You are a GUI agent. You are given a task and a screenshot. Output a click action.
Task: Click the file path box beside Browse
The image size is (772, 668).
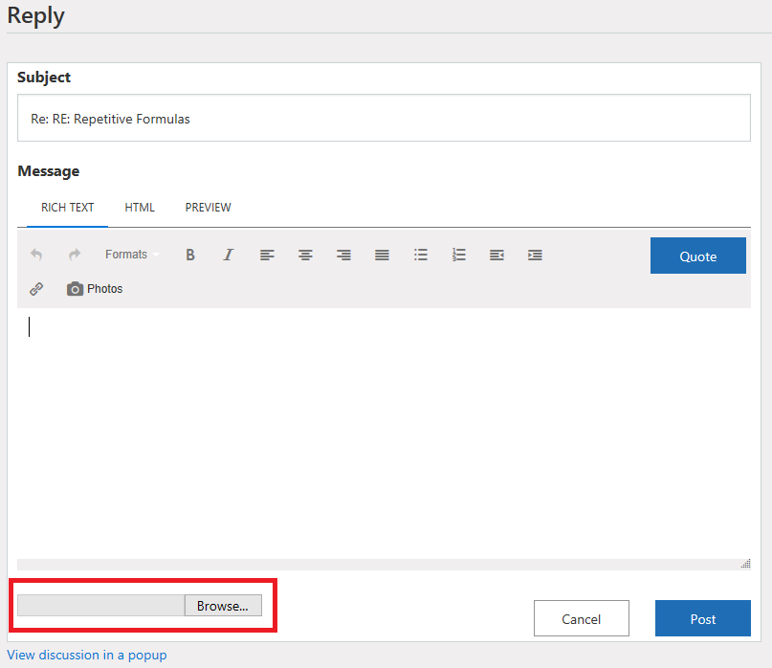pyautogui.click(x=101, y=606)
